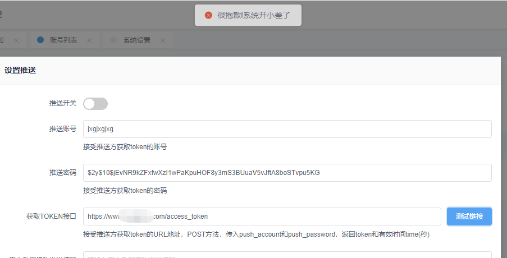Close the 系统设置 tab
This screenshot has height=258, width=507.
pos(163,41)
